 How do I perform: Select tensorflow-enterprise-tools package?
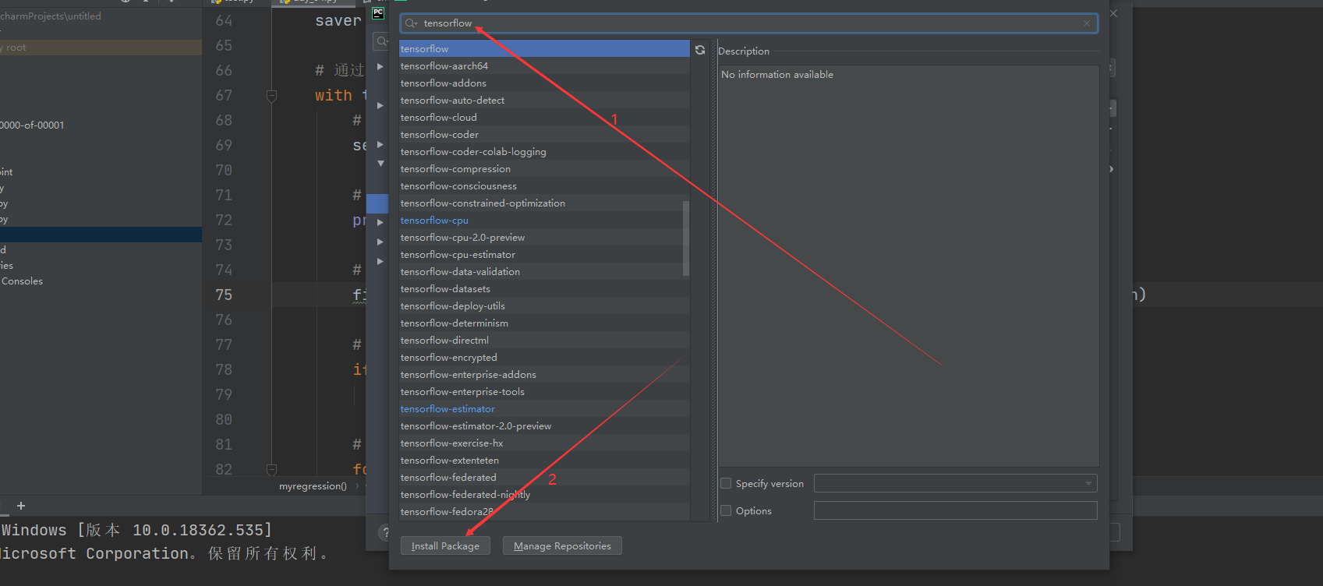coord(544,391)
